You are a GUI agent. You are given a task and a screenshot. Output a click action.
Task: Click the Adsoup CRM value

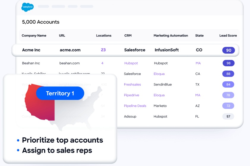pos(130,117)
